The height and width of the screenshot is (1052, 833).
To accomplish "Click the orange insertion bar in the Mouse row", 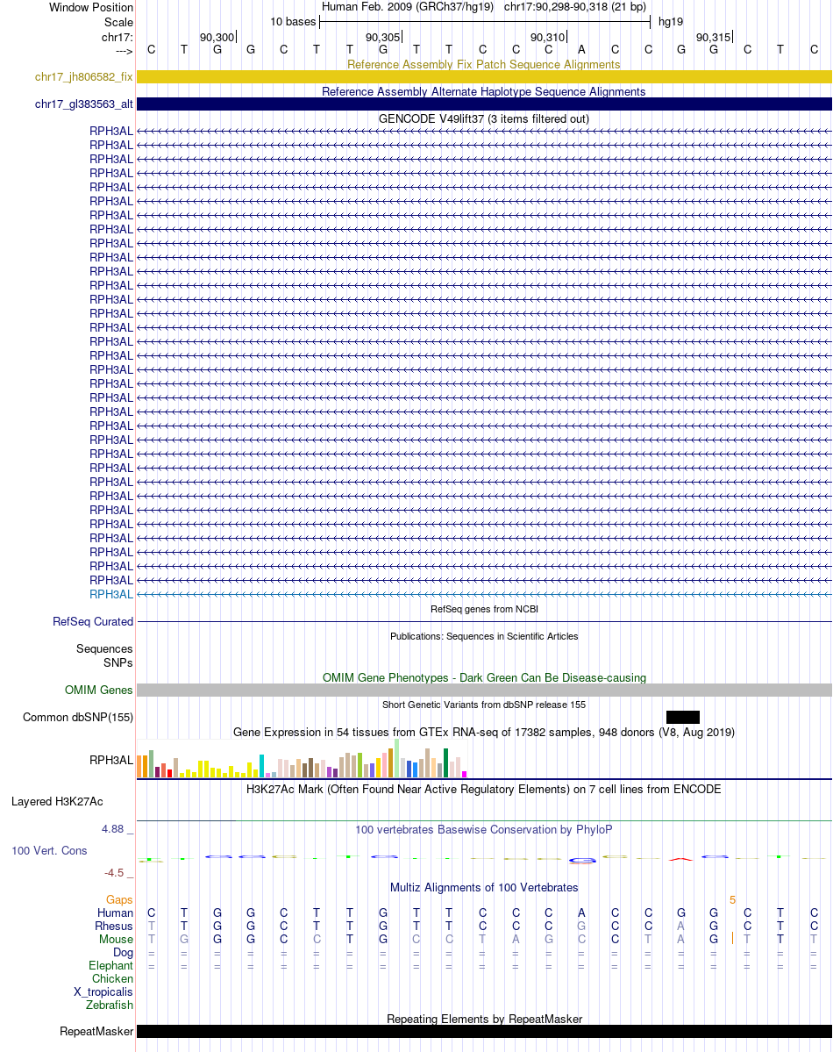I will (x=732, y=939).
